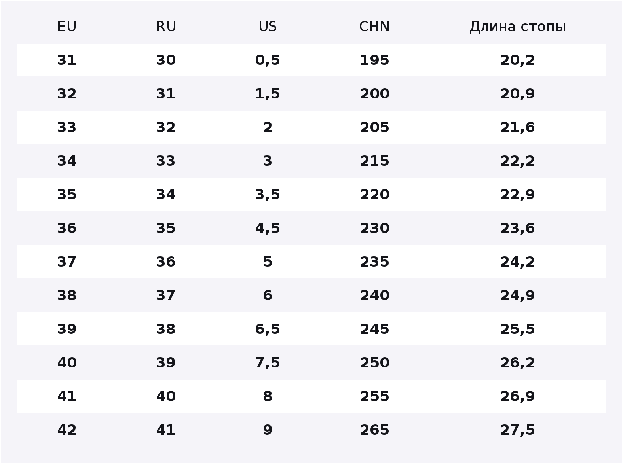Image resolution: width=623 pixels, height=464 pixels.
Task: Click the Длина стопы column header
Action: click(x=517, y=27)
